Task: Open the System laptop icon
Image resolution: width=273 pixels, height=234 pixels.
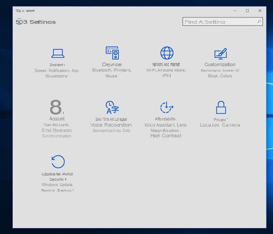Action: point(58,53)
